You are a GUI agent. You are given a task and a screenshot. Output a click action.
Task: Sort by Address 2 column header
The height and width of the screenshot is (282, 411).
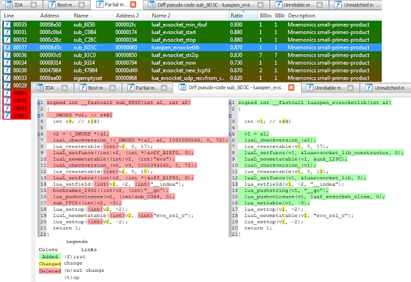(x=132, y=15)
